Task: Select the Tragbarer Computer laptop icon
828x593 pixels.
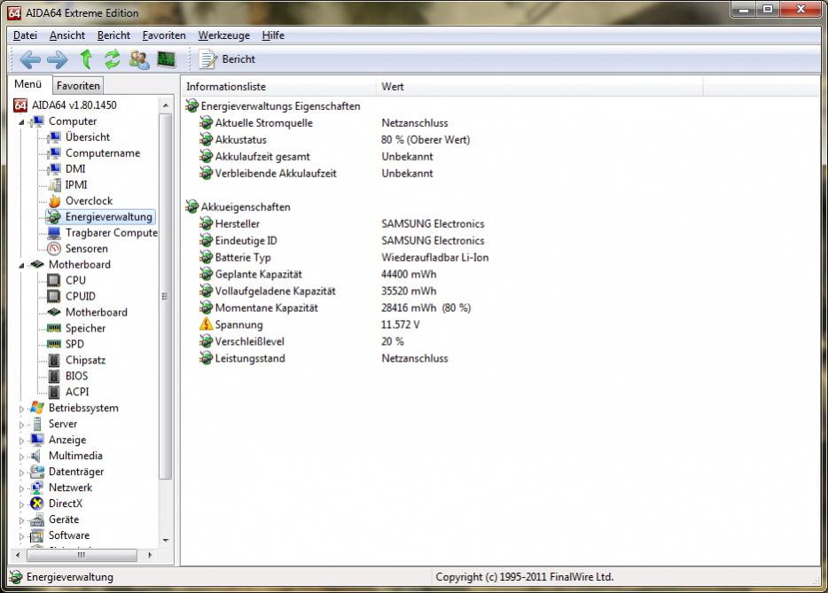Action: pyautogui.click(x=54, y=233)
